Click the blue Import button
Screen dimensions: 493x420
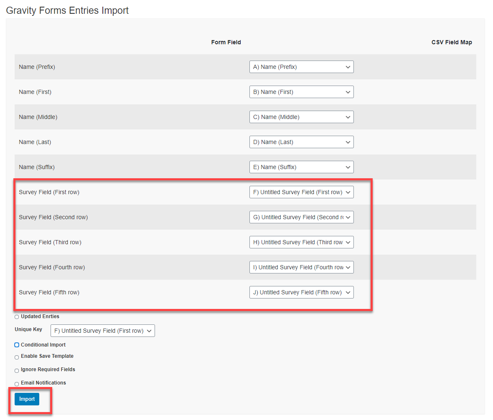[27, 399]
